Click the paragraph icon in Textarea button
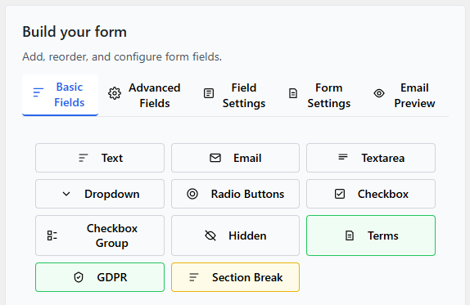The height and width of the screenshot is (305, 470). [x=343, y=157]
